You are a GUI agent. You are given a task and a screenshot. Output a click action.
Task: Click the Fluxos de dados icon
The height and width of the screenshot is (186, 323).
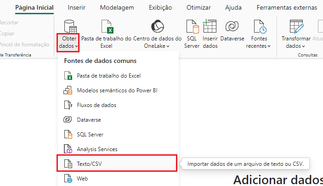(68, 105)
